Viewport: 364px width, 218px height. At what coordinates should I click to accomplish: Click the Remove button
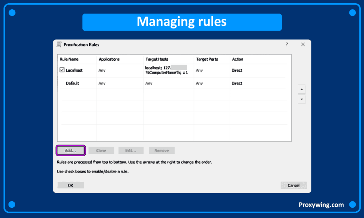(161, 151)
